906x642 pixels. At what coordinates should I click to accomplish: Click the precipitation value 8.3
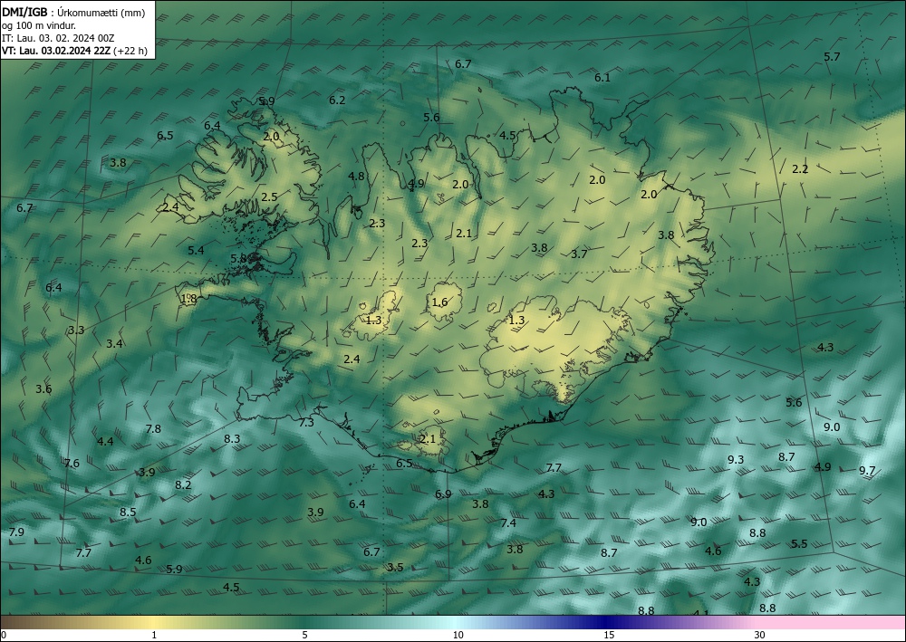tap(232, 439)
